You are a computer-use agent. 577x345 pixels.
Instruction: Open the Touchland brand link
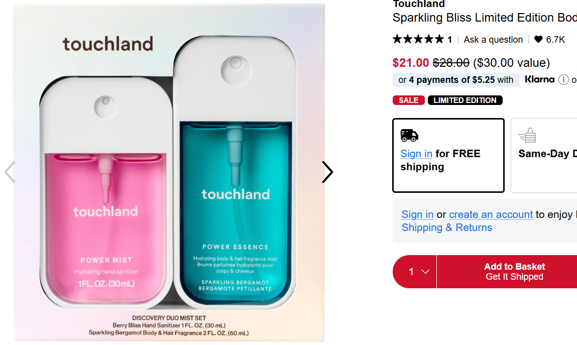point(418,5)
